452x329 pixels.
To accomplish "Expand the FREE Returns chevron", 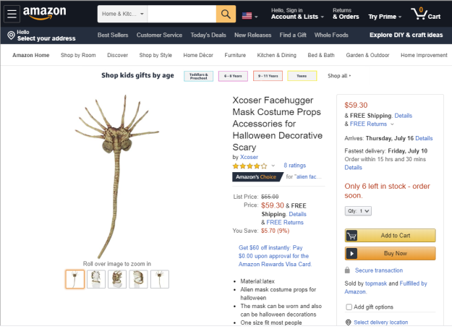I will coord(392,124).
